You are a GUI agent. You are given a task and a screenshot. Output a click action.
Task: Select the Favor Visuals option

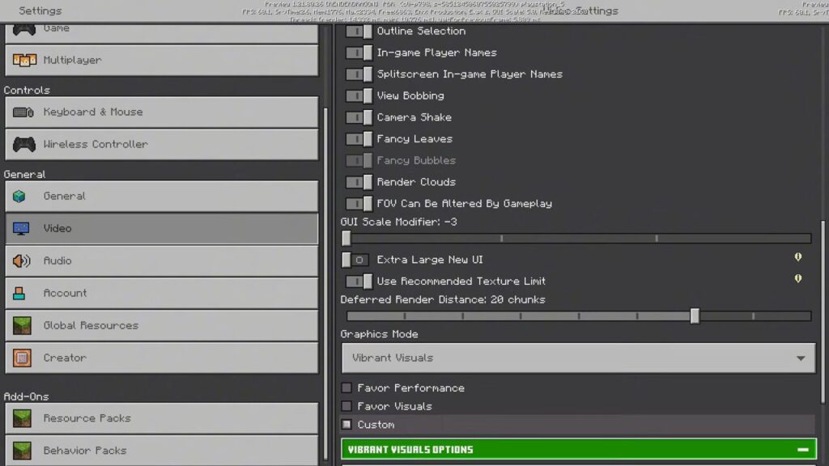click(x=346, y=406)
